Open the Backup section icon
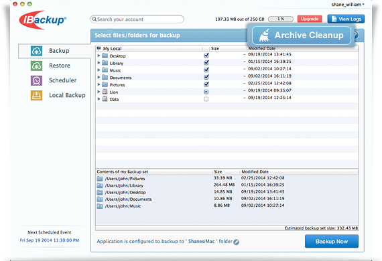Image resolution: width=382 pixels, height=261 pixels. point(36,51)
